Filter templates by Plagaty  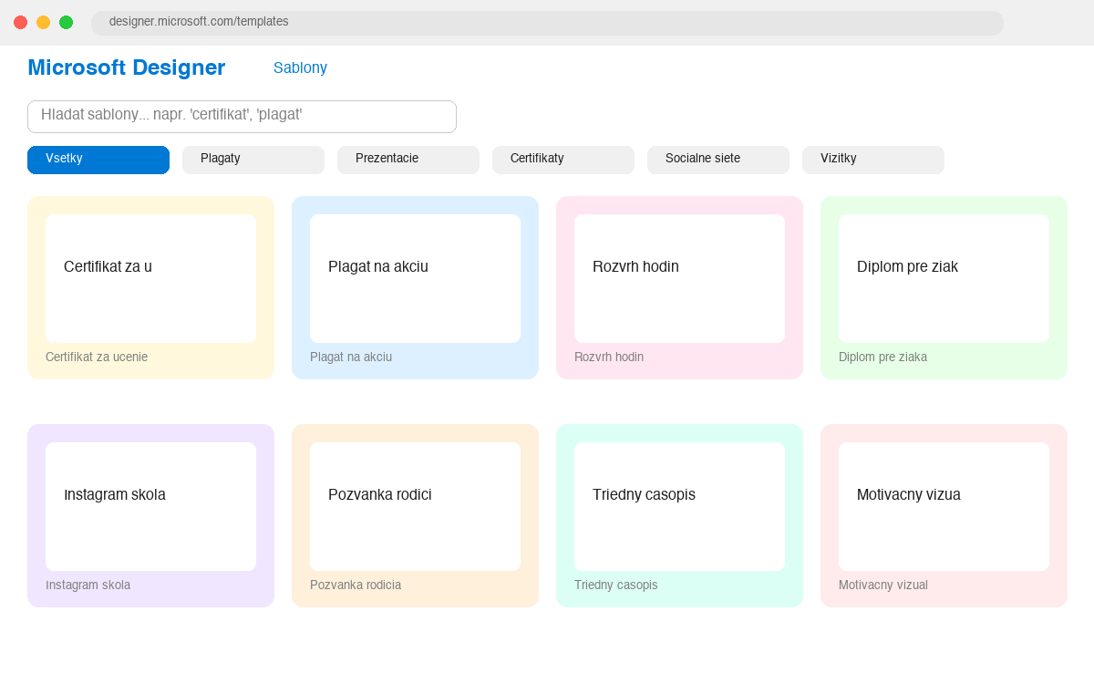point(253,160)
